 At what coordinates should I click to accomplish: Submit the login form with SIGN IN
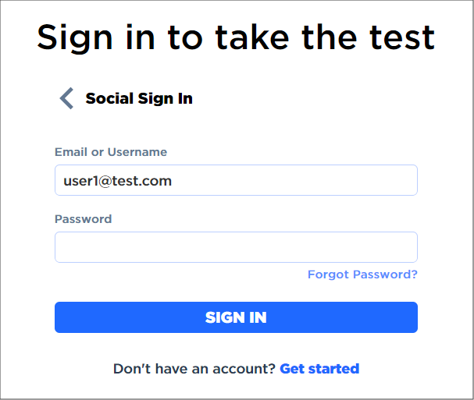tap(236, 317)
